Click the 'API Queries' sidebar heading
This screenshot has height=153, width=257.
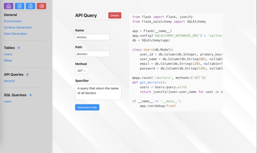pos(14,74)
